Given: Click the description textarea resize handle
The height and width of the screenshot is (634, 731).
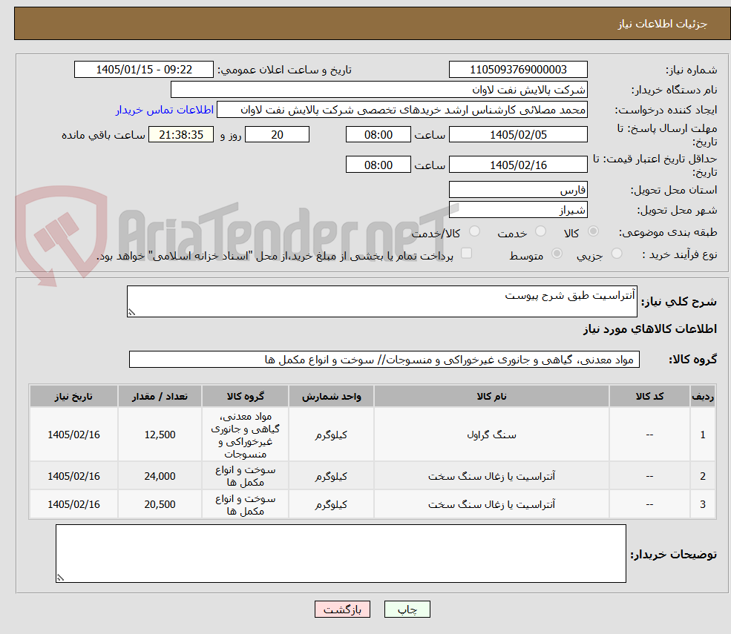Looking at the screenshot, I should 131,313.
